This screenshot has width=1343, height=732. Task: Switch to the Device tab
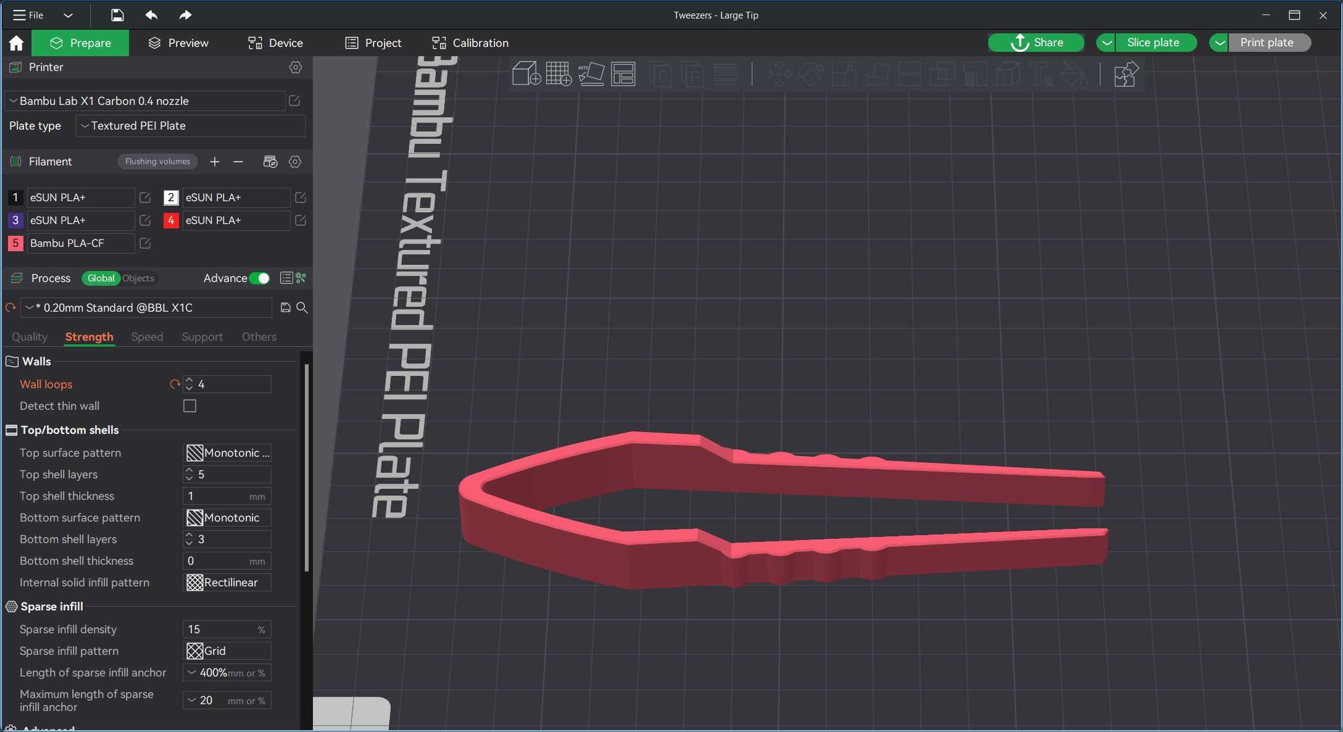275,43
